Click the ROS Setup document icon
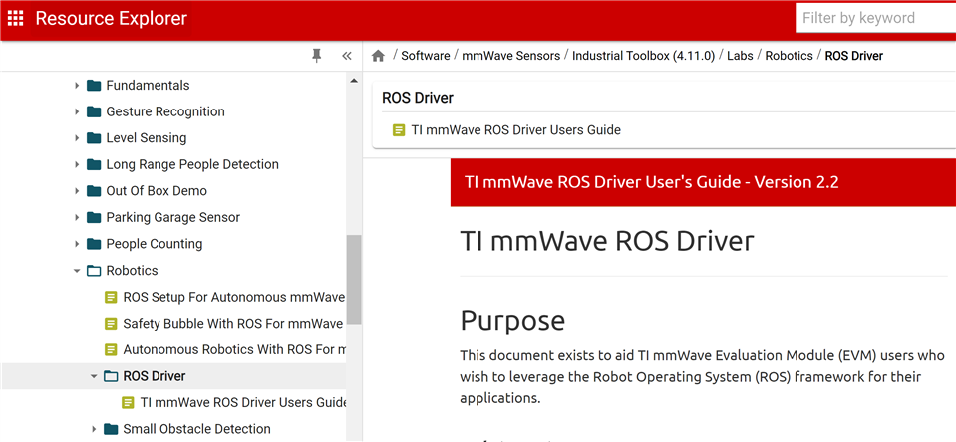The width and height of the screenshot is (956, 442). pos(111,297)
